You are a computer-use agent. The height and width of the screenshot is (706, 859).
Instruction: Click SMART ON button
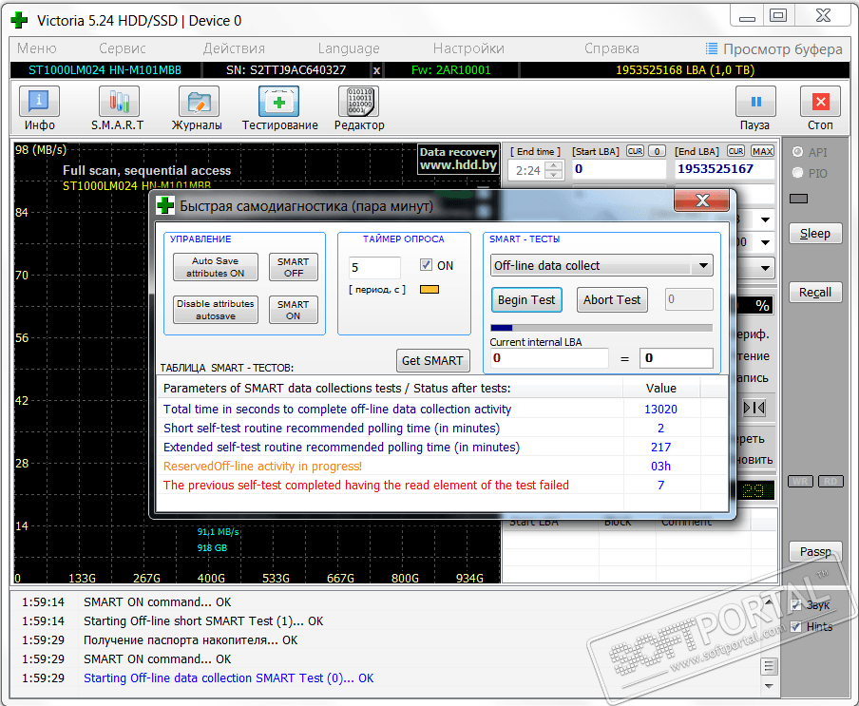coord(293,310)
